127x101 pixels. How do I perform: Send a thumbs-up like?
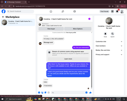click(90, 93)
